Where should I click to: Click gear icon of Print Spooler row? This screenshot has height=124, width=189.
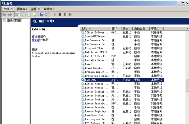click(x=83, y=68)
